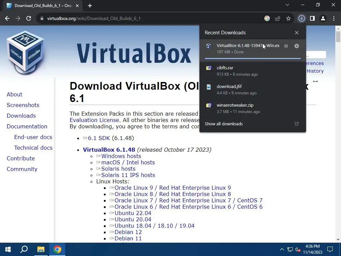Click the share page icon
The width and height of the screenshot is (341, 256).
[277, 19]
